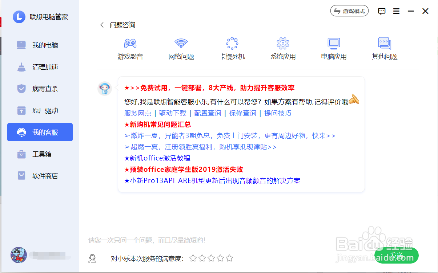
Task: Open 我的电脑 in the sidebar
Action: (x=40, y=45)
